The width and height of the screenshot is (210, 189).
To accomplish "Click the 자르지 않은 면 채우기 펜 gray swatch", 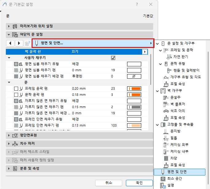I will (x=134, y=107).
